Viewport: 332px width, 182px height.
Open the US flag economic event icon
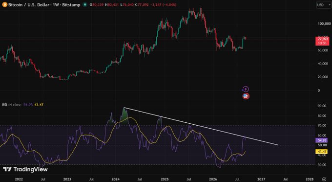246,96
